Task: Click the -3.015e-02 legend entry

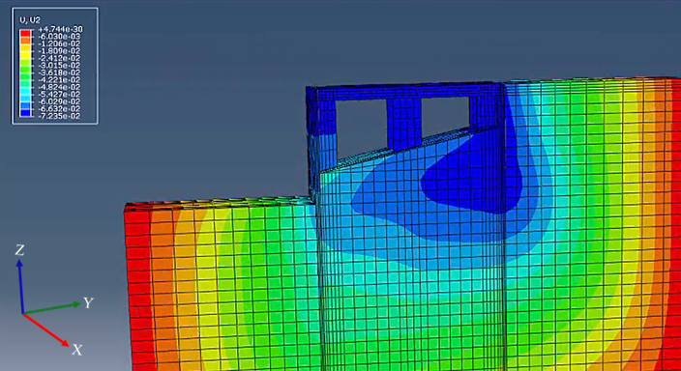Action: [x=60, y=66]
